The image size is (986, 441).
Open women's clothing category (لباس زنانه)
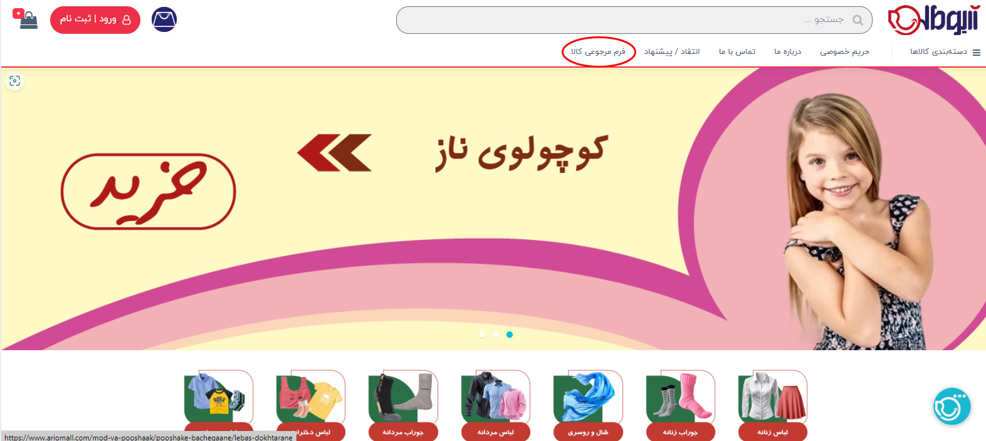tap(772, 405)
